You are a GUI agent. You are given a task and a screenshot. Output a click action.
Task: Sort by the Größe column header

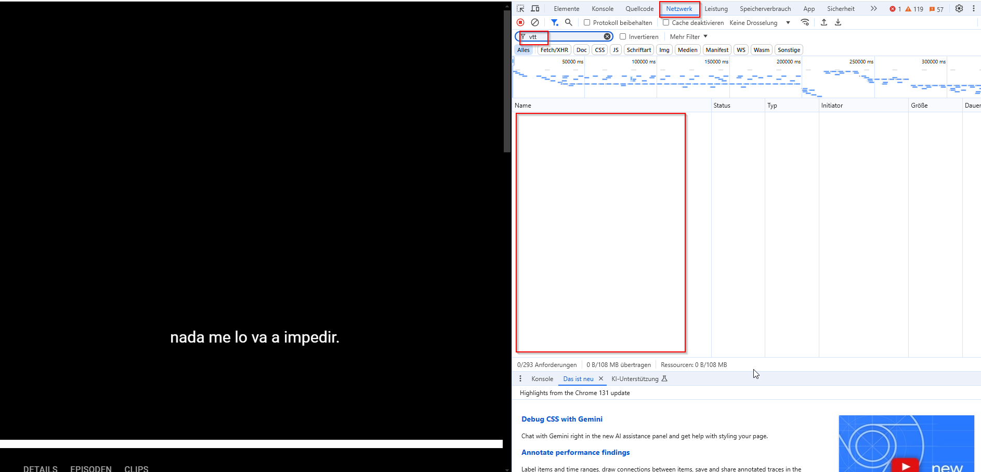tap(935, 105)
